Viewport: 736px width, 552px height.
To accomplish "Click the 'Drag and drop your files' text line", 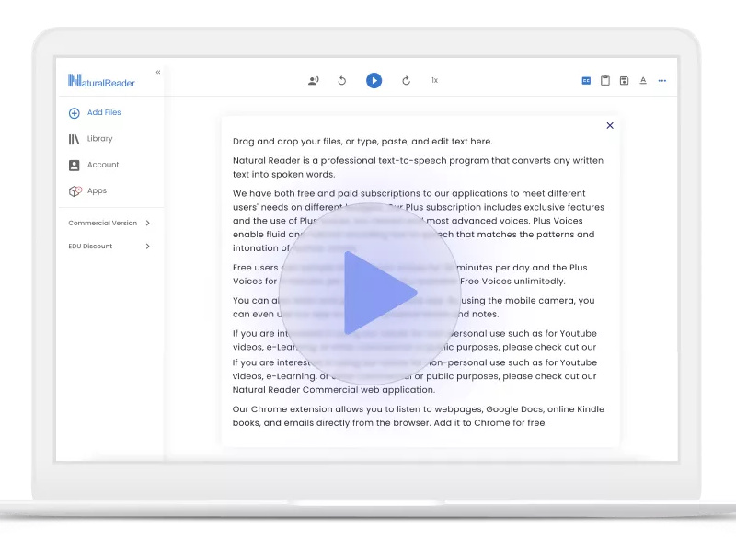I will click(362, 142).
